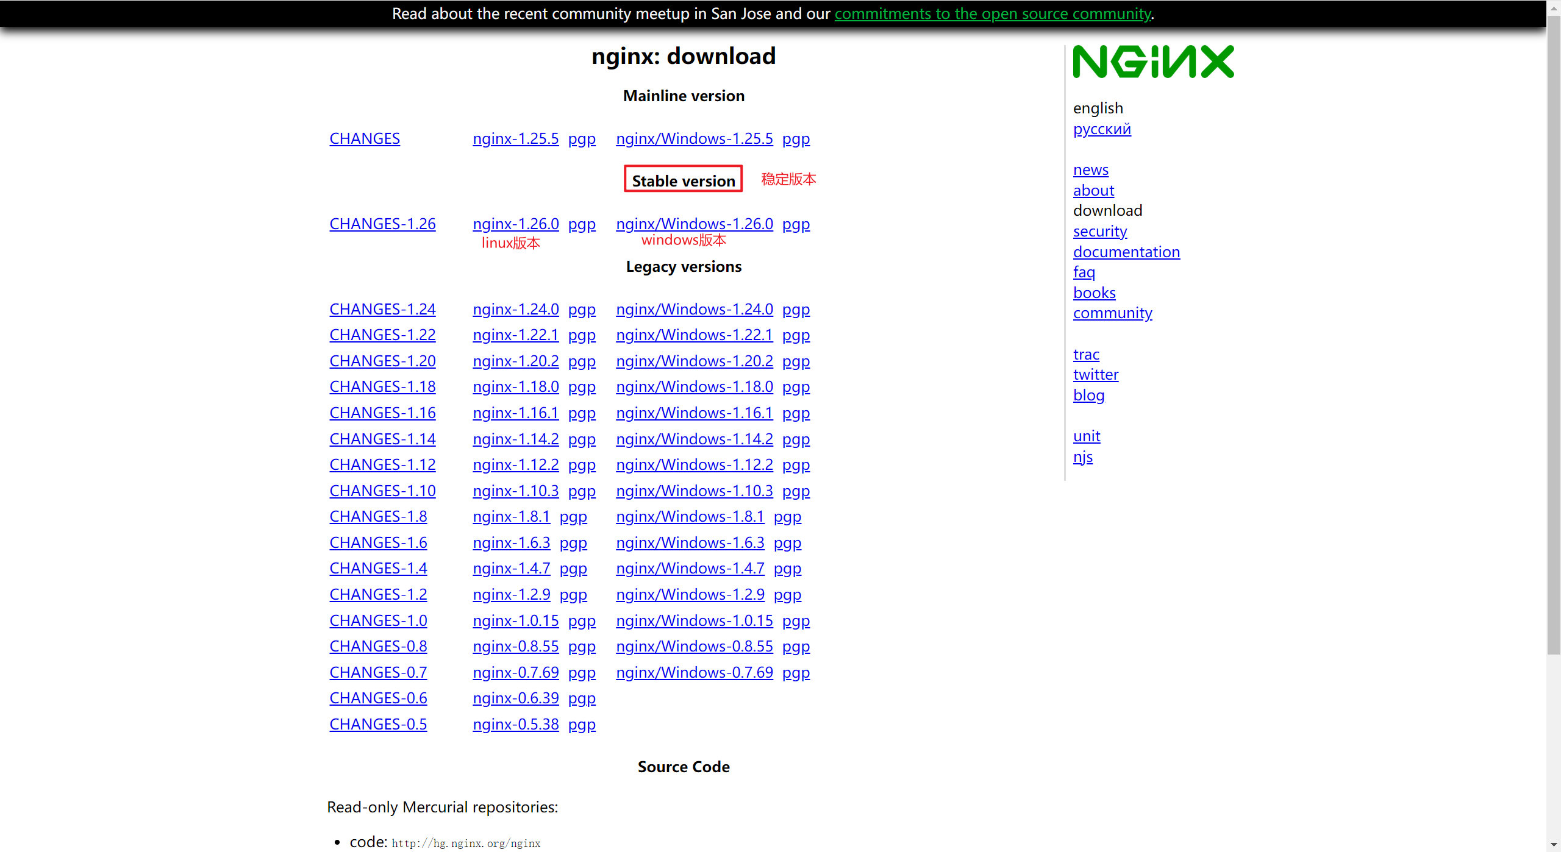
Task: Open the njs project link
Action: (x=1083, y=456)
